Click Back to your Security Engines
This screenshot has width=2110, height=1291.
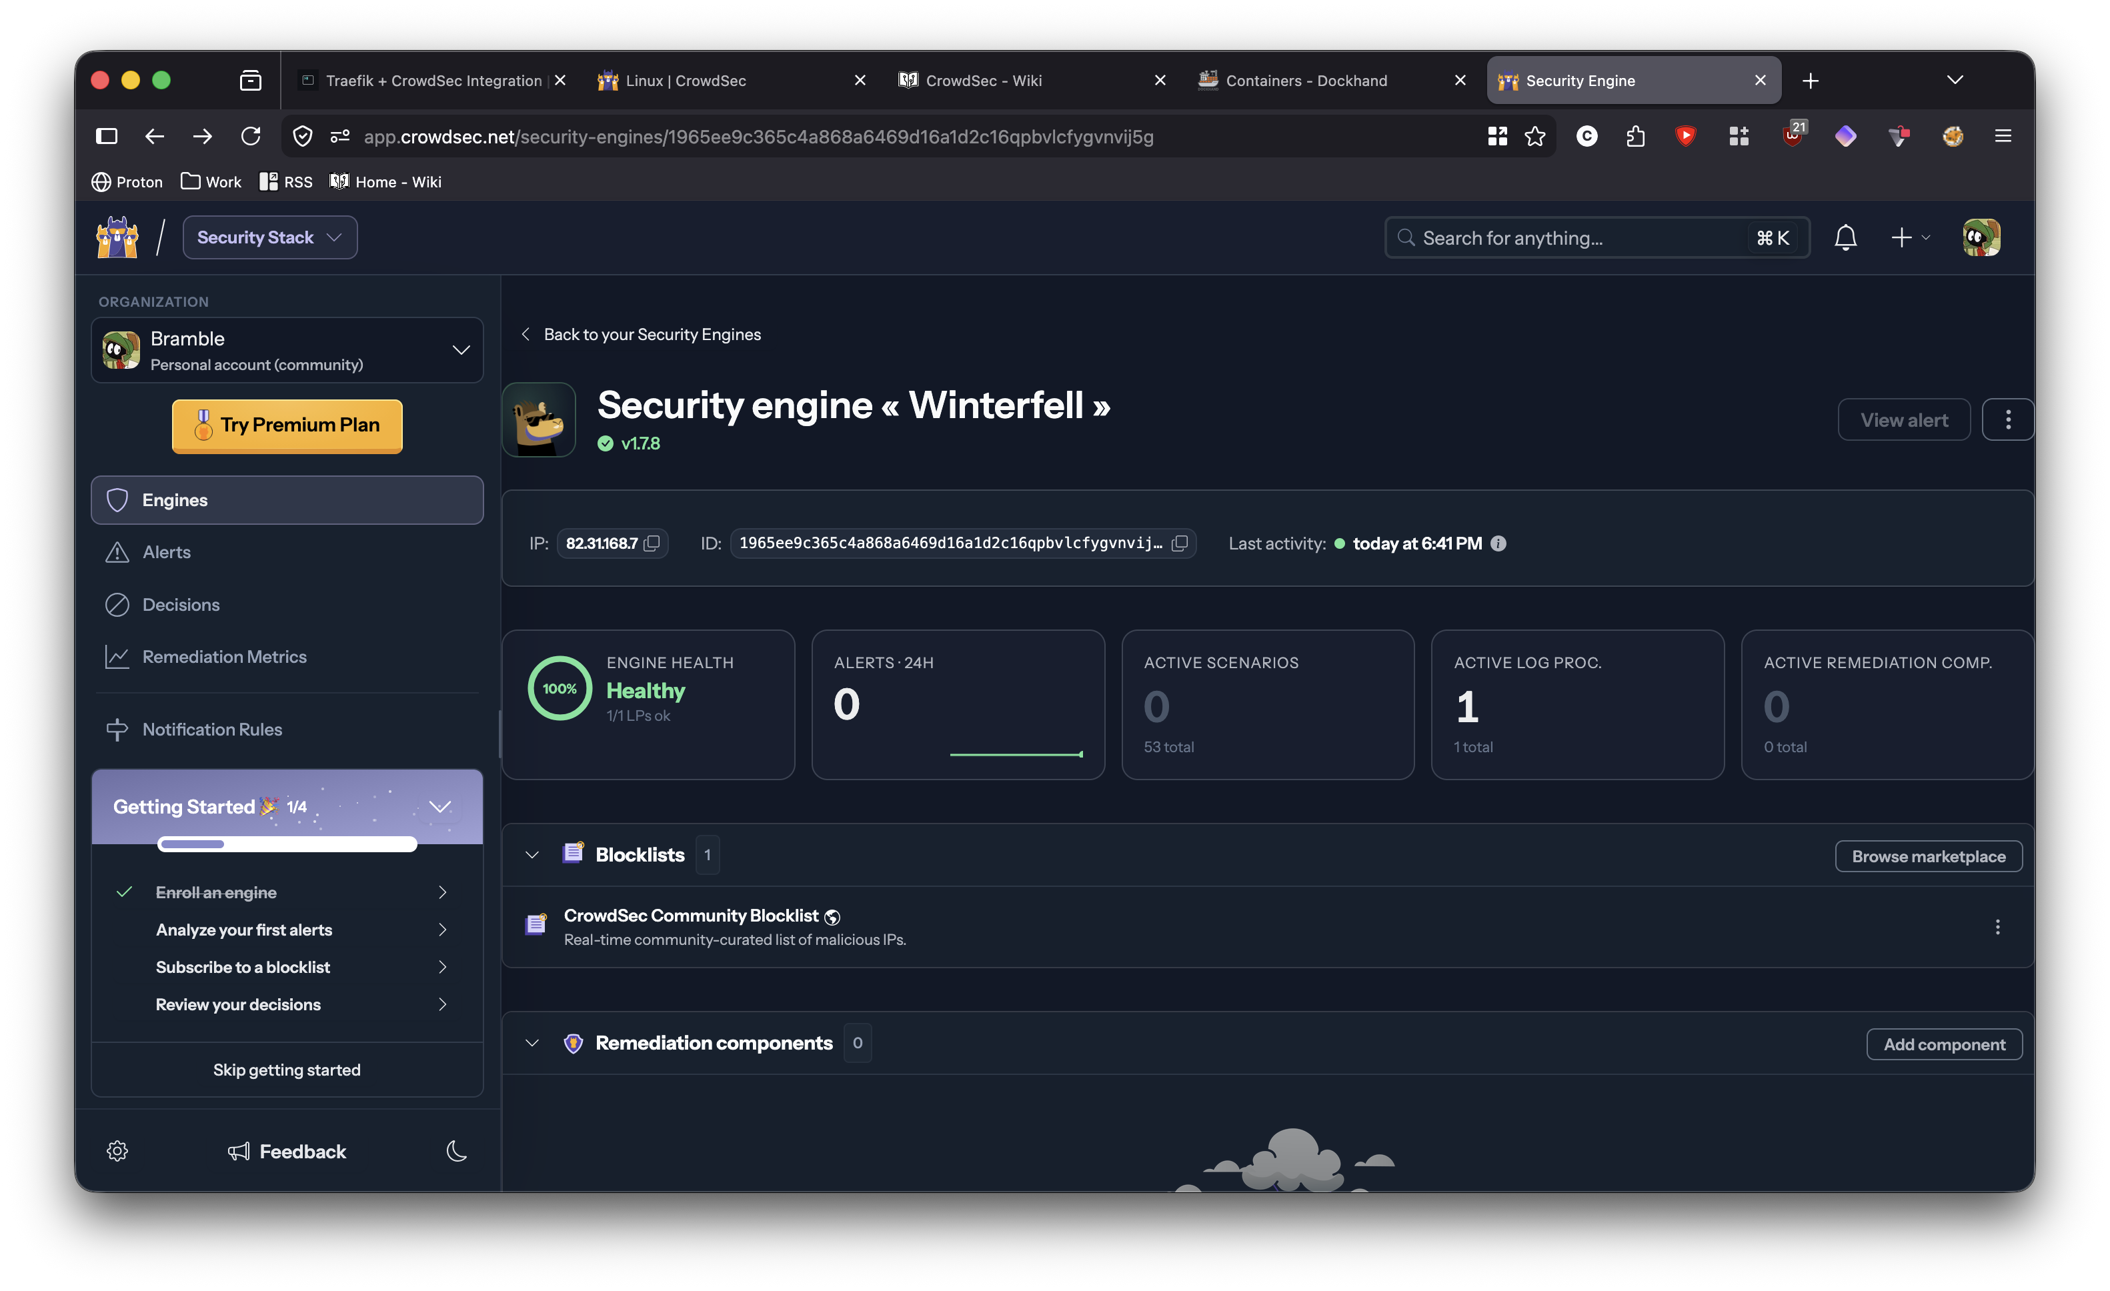click(640, 335)
